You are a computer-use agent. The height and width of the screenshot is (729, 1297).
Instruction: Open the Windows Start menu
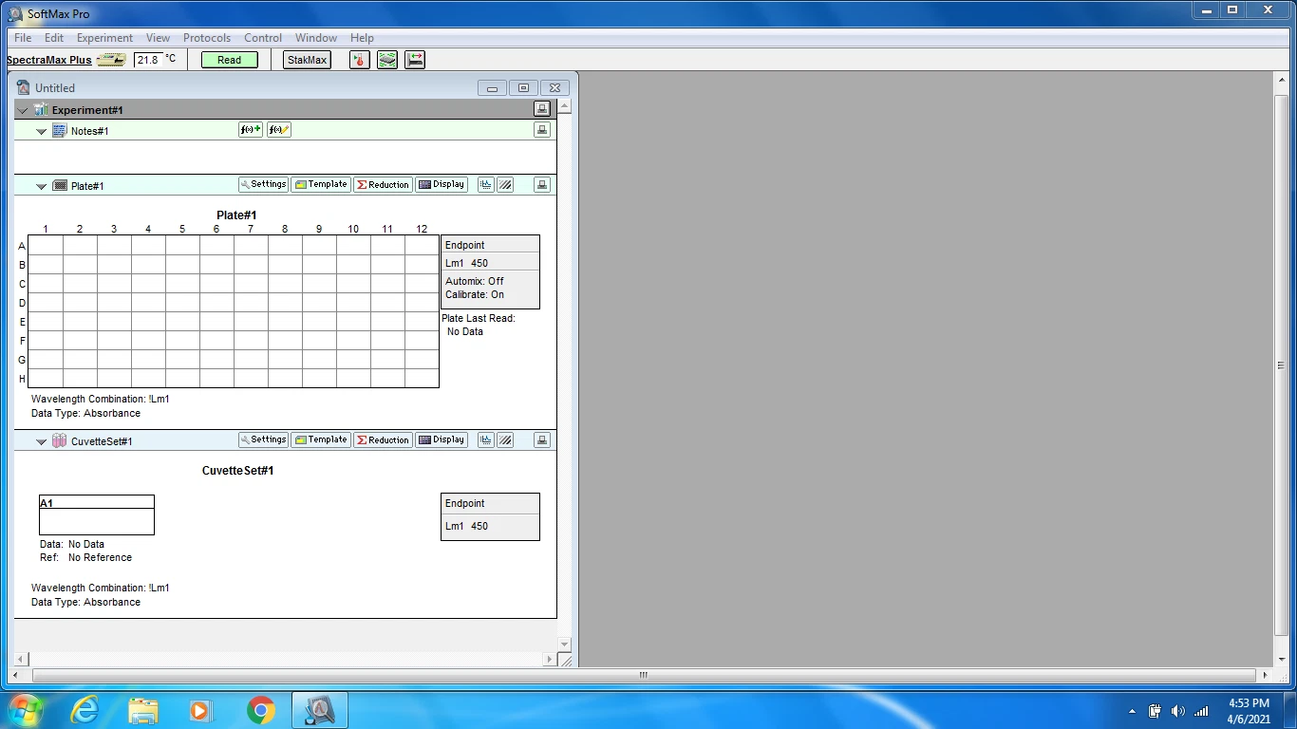point(25,710)
